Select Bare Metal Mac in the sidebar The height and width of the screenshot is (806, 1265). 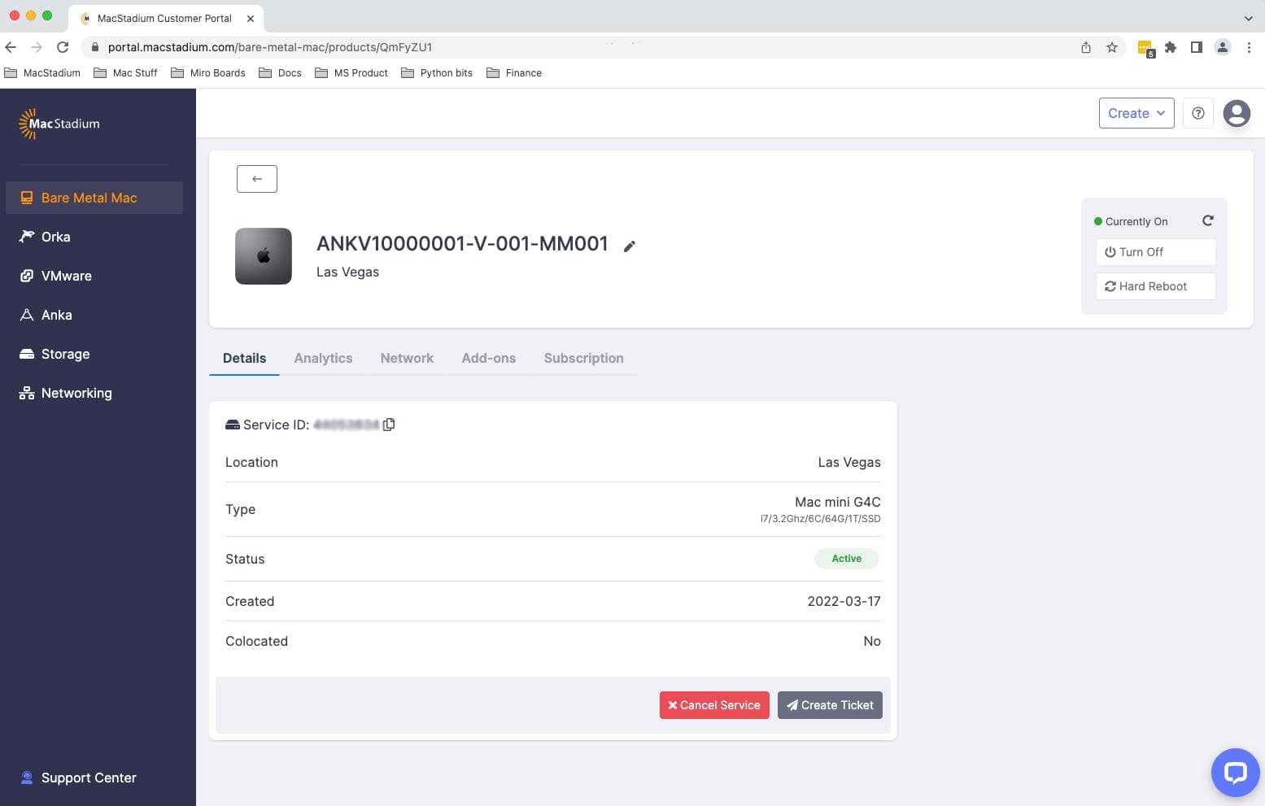click(x=89, y=198)
